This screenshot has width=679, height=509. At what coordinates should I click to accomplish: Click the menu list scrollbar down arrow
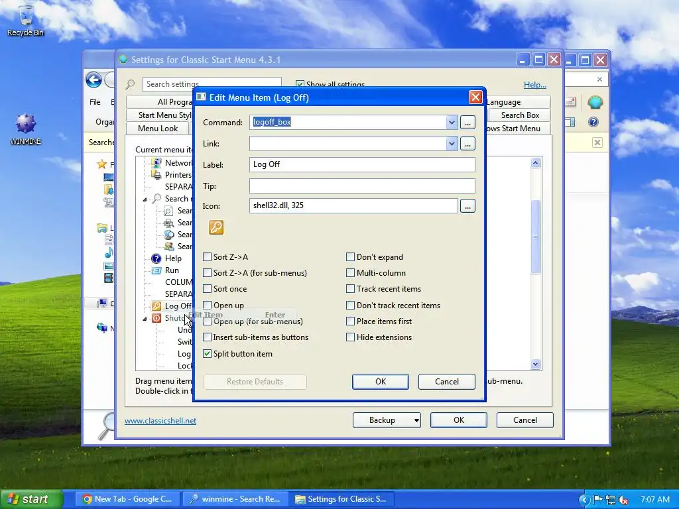tap(536, 365)
